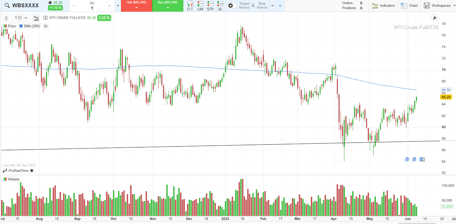The width and height of the screenshot is (456, 224).
Task: Select the LIM limit order icon
Action: [200, 5]
